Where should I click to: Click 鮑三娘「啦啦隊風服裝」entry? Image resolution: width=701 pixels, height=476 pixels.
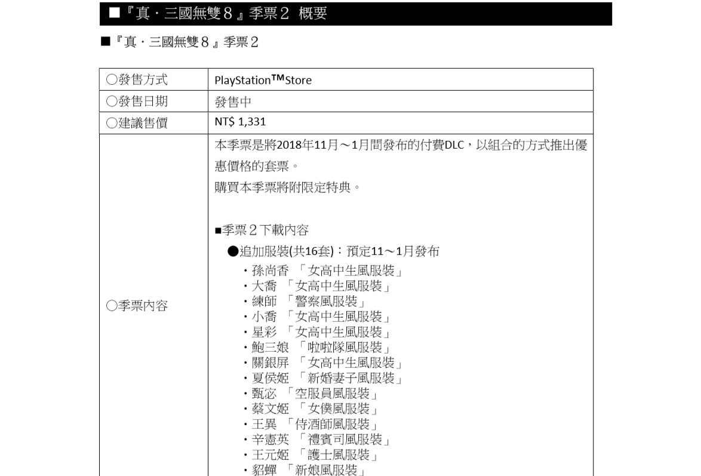317,347
